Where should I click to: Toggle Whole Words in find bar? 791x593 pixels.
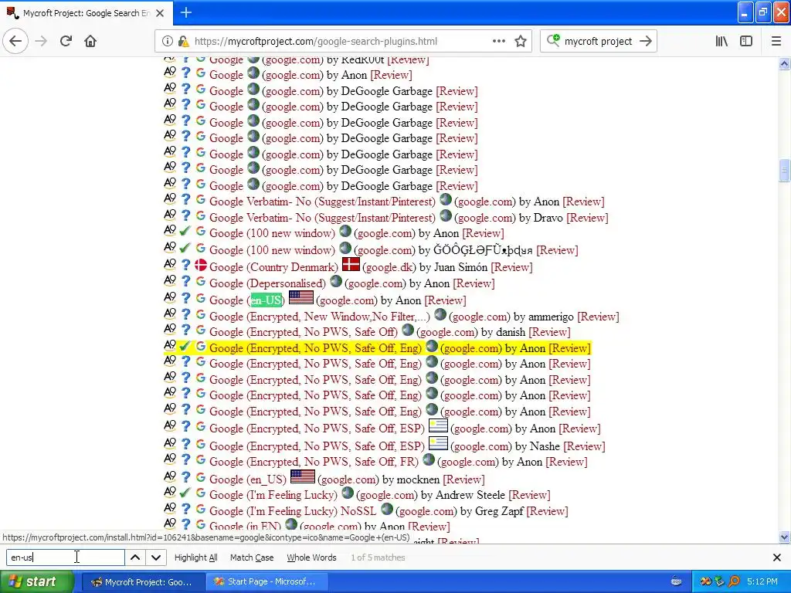(311, 557)
